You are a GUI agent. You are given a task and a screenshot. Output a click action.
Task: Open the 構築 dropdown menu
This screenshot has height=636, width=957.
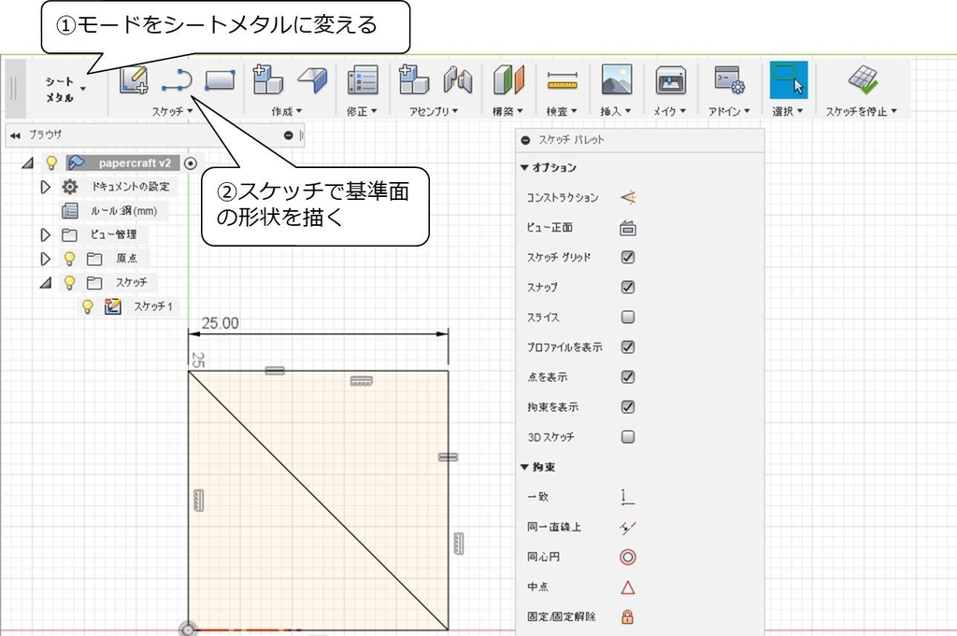point(507,111)
